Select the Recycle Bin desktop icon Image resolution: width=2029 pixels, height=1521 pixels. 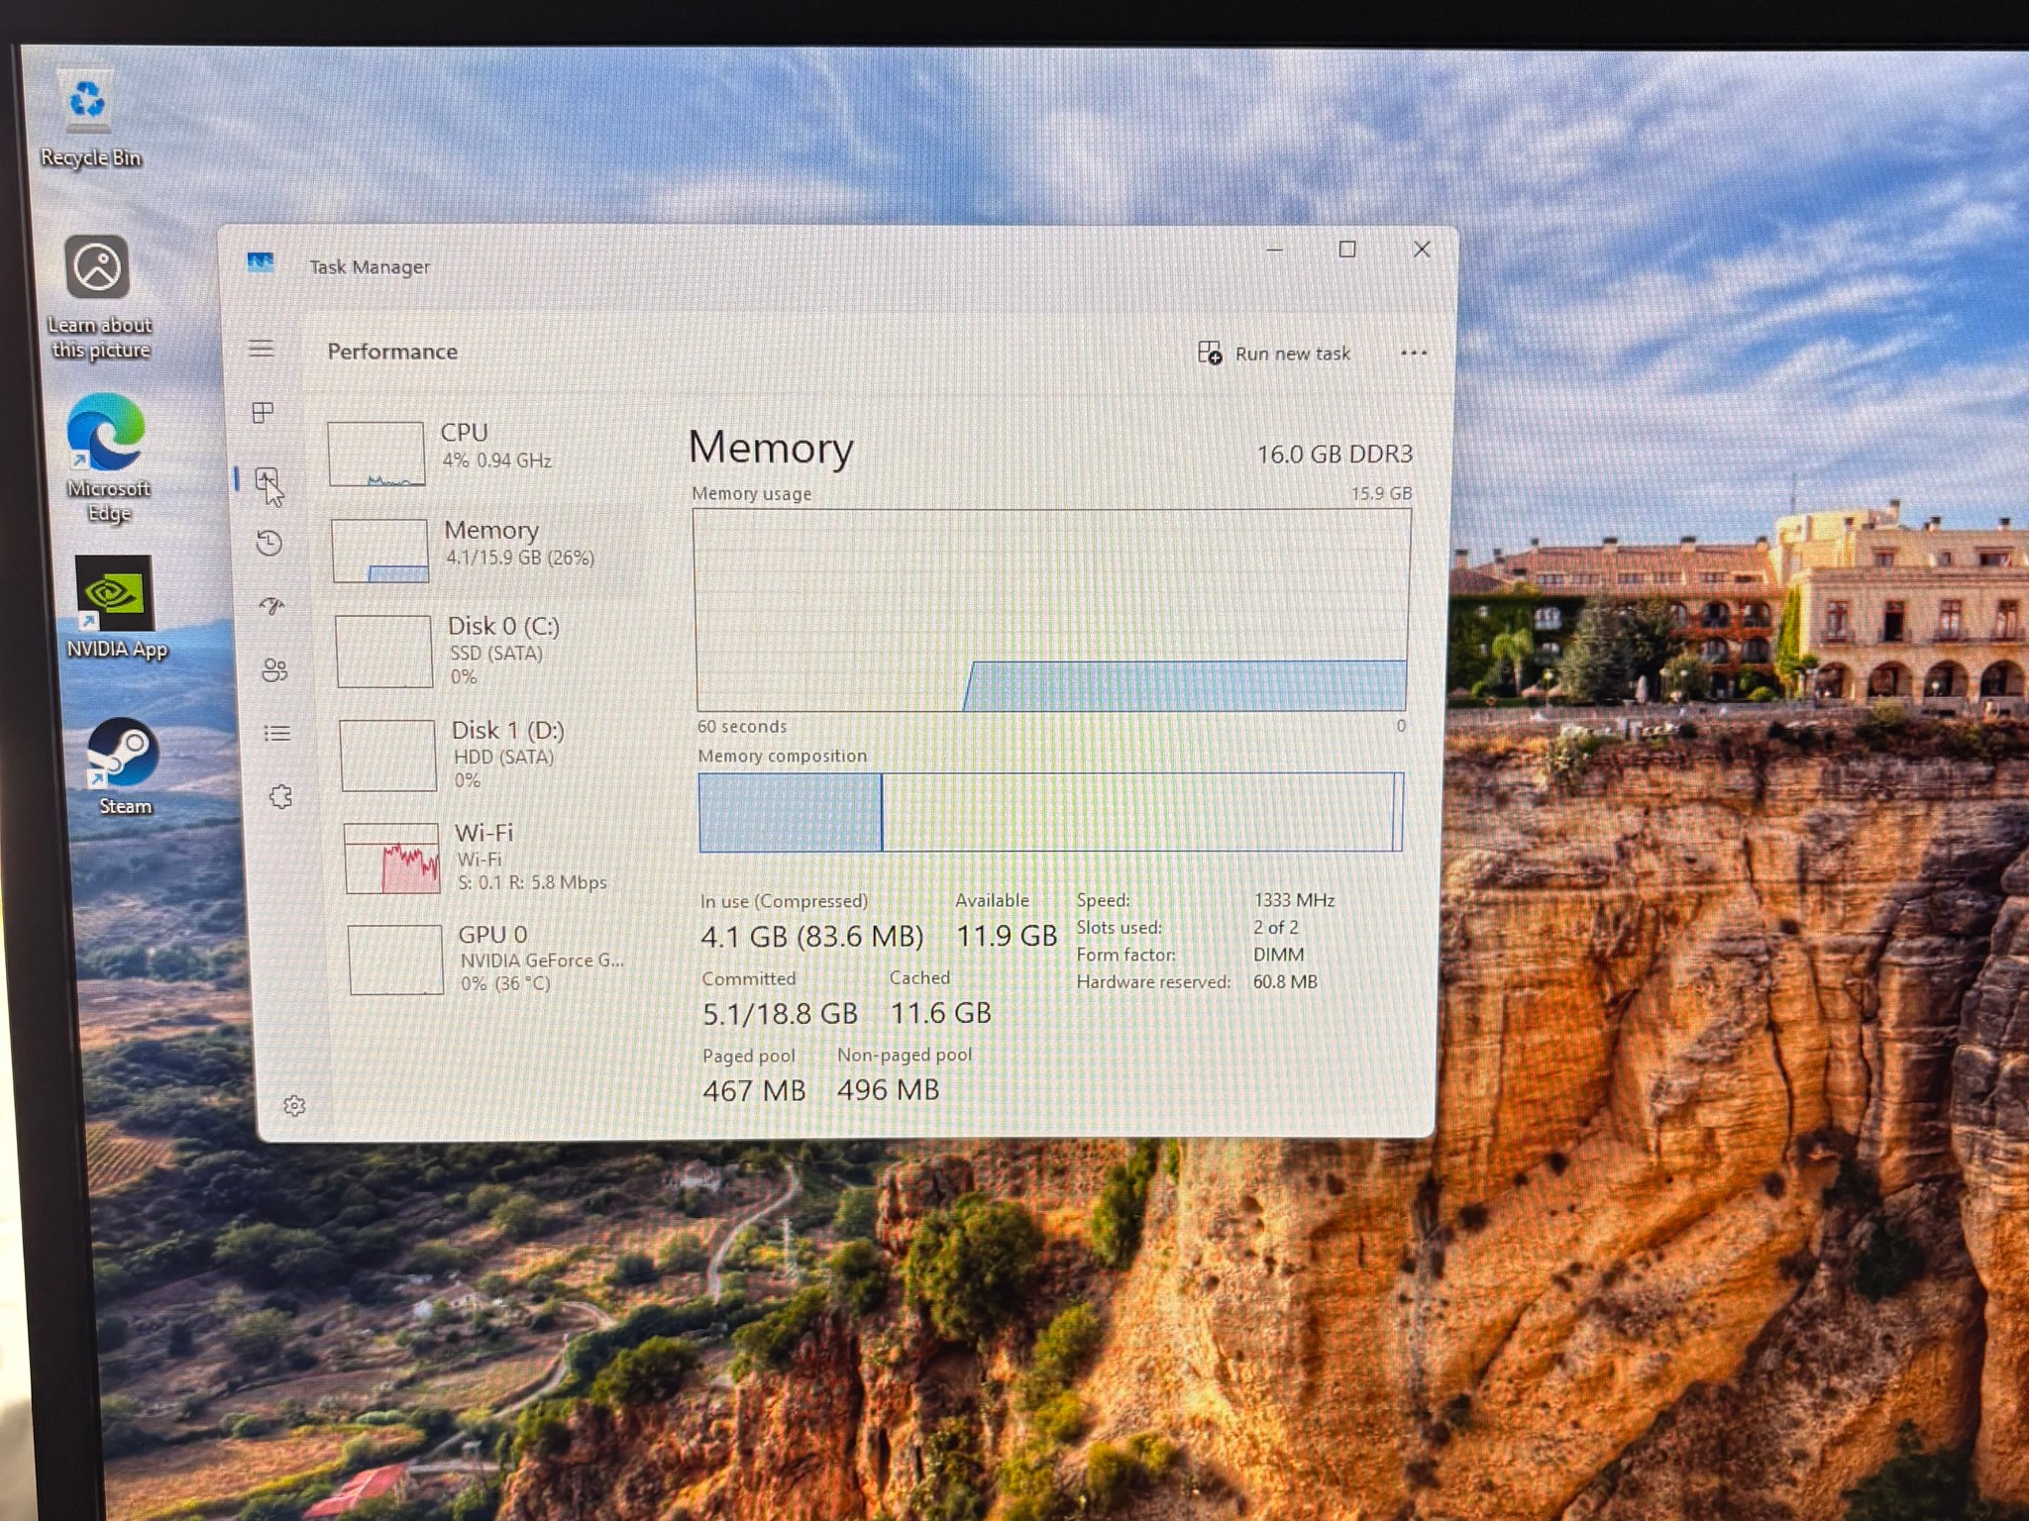89,119
